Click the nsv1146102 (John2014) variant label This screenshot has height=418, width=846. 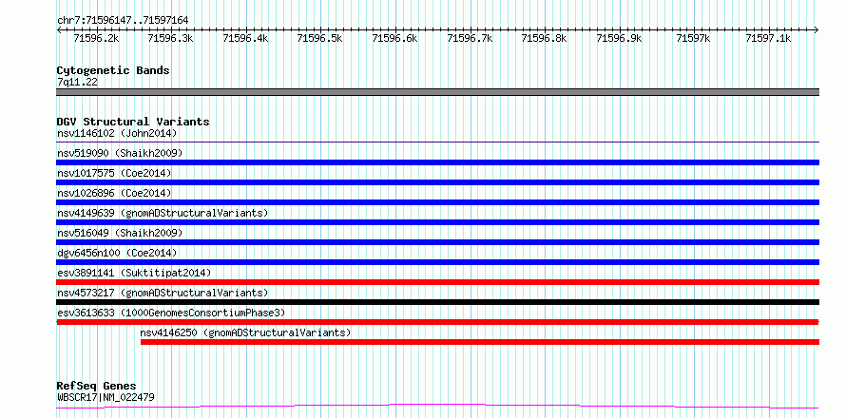pyautogui.click(x=117, y=133)
